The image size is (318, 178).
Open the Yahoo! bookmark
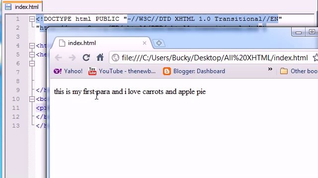coord(68,71)
